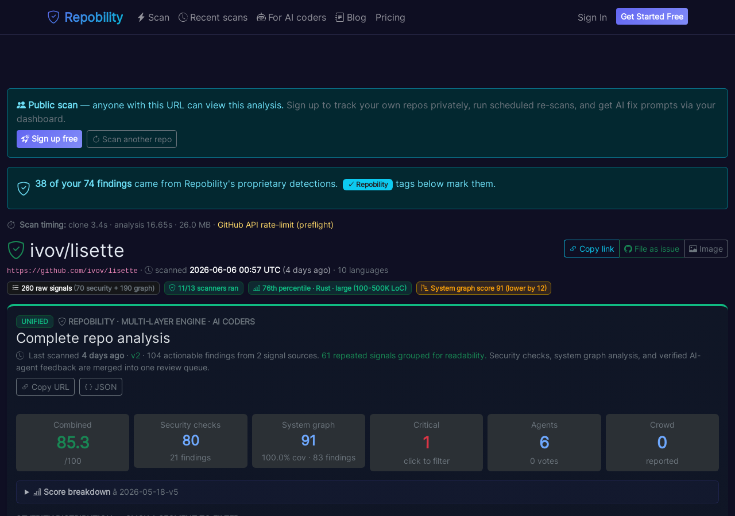The image size is (735, 516).
Task: Click the Combined 85.3 score card
Action: [x=72, y=443]
